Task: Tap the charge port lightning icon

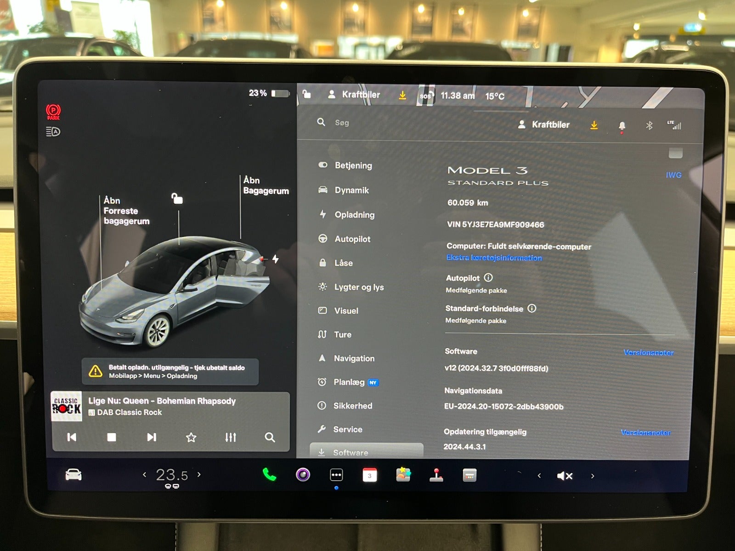Action: [x=275, y=259]
